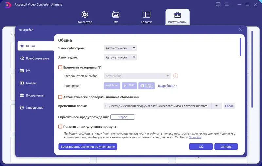Click the collage layout icon in sidebar
Screen dimensions: 262x166
22,83
